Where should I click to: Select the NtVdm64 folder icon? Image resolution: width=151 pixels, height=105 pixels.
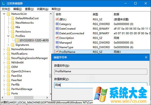pyautogui.click(x=9, y=63)
